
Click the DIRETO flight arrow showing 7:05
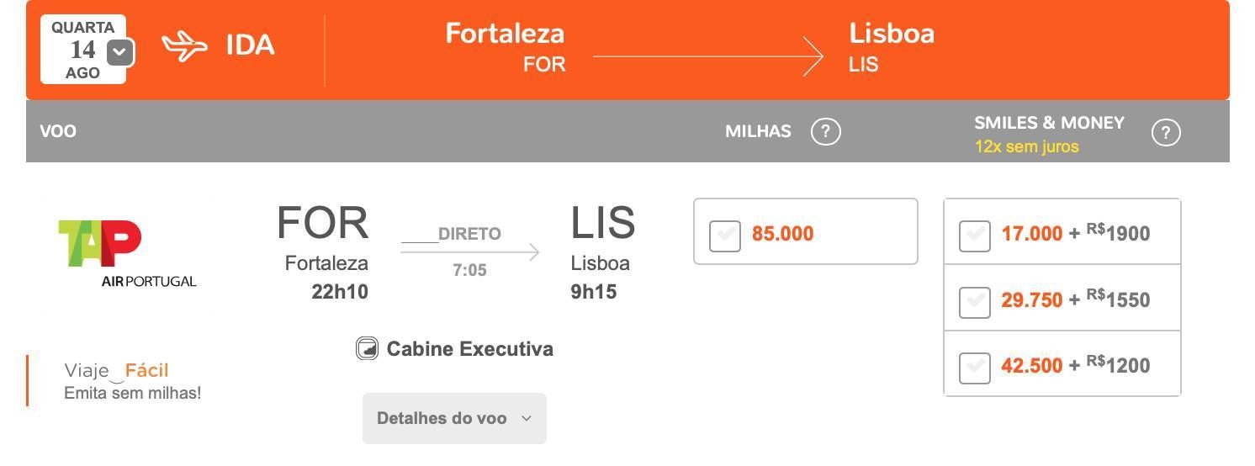pyautogui.click(x=469, y=252)
